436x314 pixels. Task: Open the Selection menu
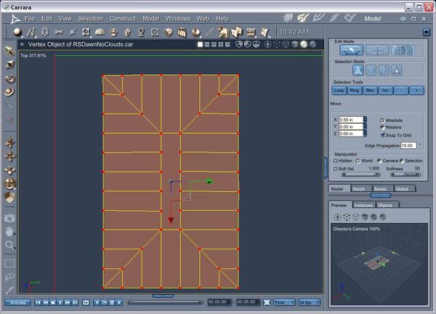point(90,19)
